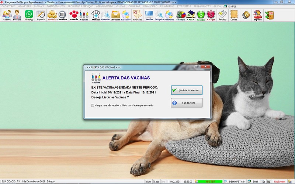Click Sair do Alerta button
Screen dimensions: 295x184
(187, 103)
